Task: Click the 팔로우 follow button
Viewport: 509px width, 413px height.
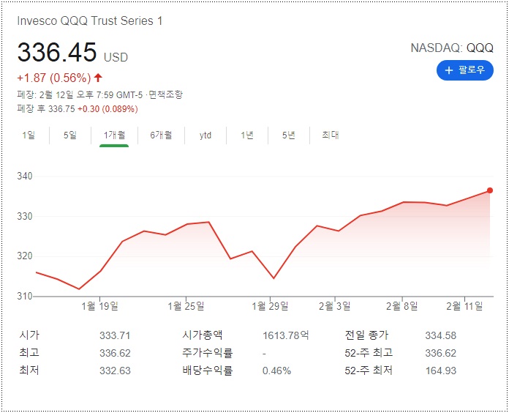Action: click(x=465, y=70)
